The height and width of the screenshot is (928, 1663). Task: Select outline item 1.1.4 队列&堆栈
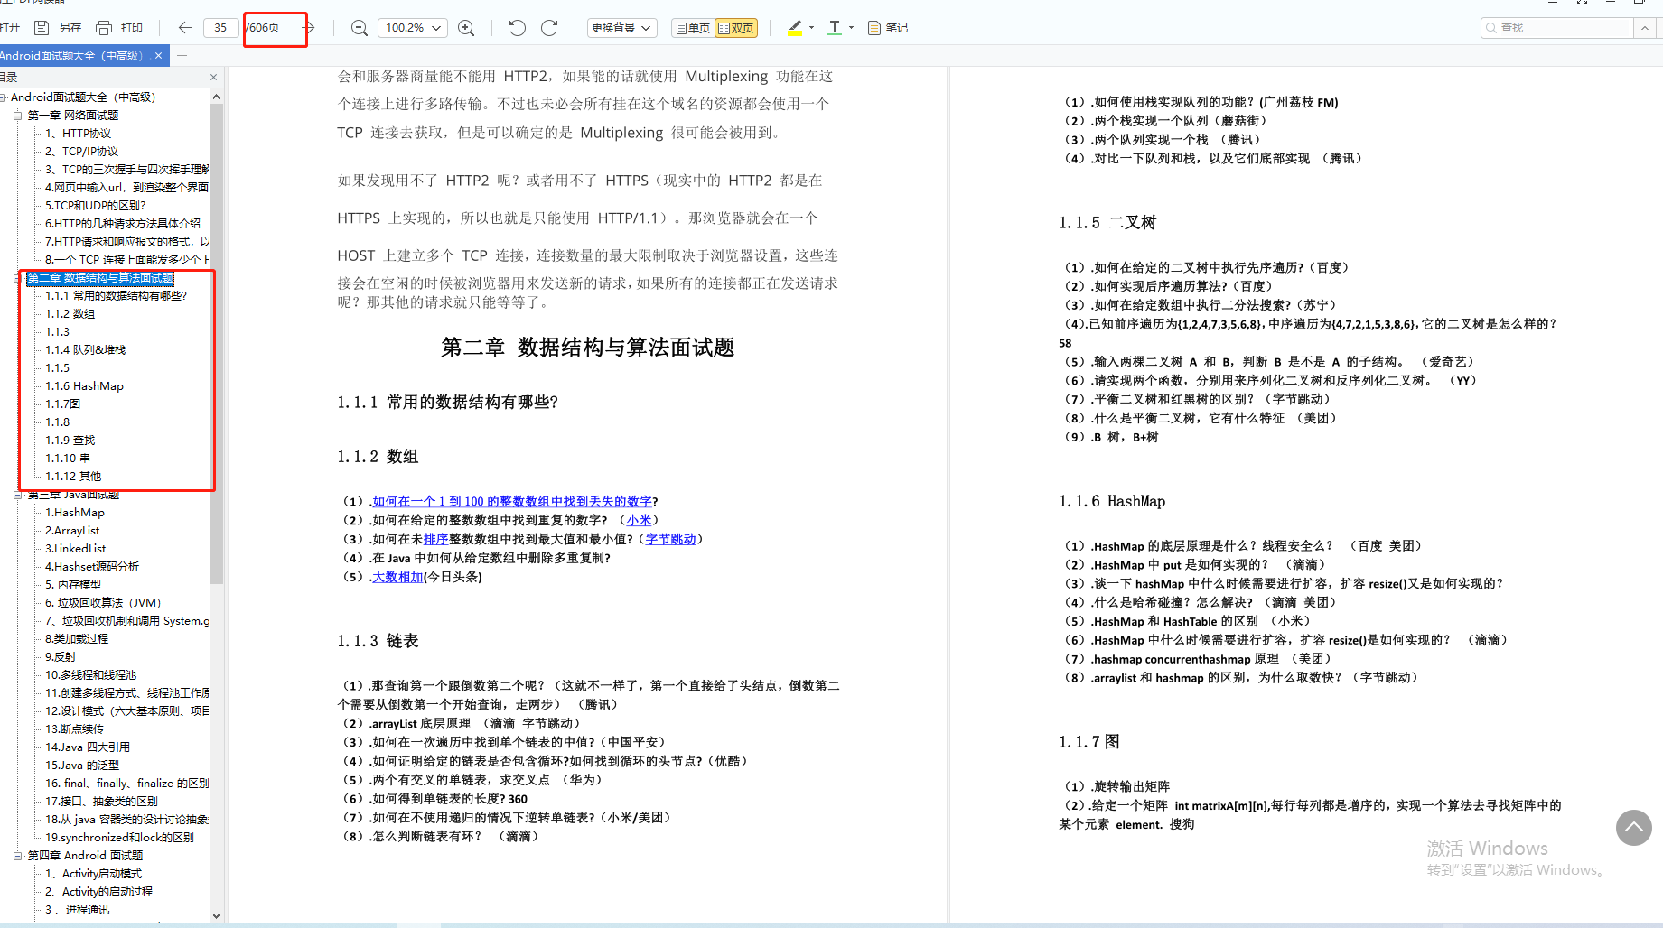pos(86,350)
